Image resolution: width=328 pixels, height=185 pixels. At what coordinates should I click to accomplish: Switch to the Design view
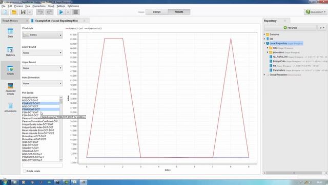pos(157,12)
